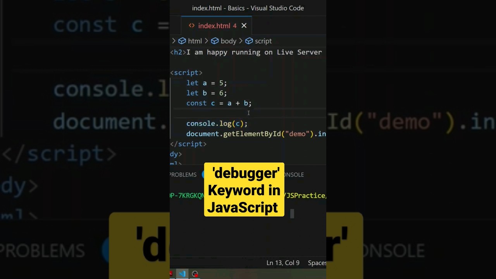This screenshot has height=279, width=496.
Task: Click the line 'const c = a + b;'
Action: (219, 103)
